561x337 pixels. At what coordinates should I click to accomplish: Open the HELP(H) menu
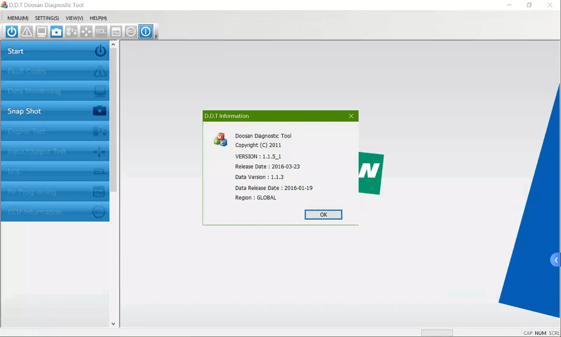(x=98, y=18)
